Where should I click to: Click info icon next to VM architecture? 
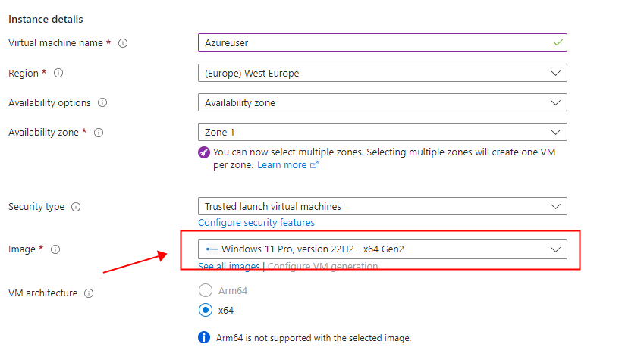pos(90,293)
